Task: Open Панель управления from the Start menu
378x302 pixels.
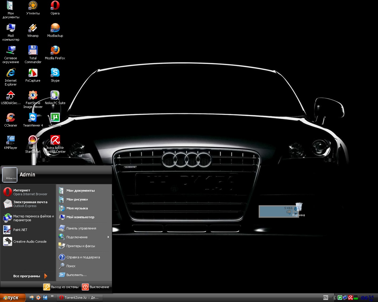Action: (x=84, y=228)
